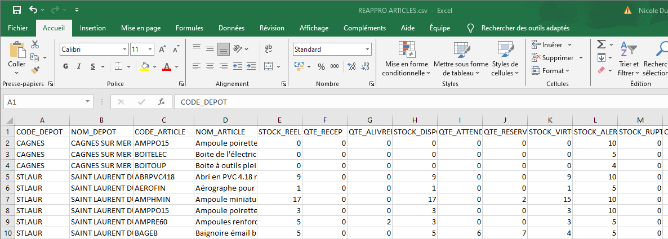Decrease font size with smaller A
Viewport: 668px width, 239px height.
(x=176, y=49)
